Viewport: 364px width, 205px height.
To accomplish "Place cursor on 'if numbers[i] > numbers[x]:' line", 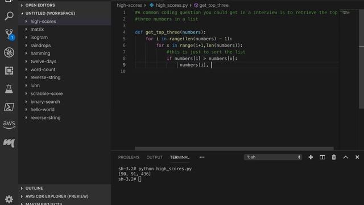I will pyautogui.click(x=202, y=58).
